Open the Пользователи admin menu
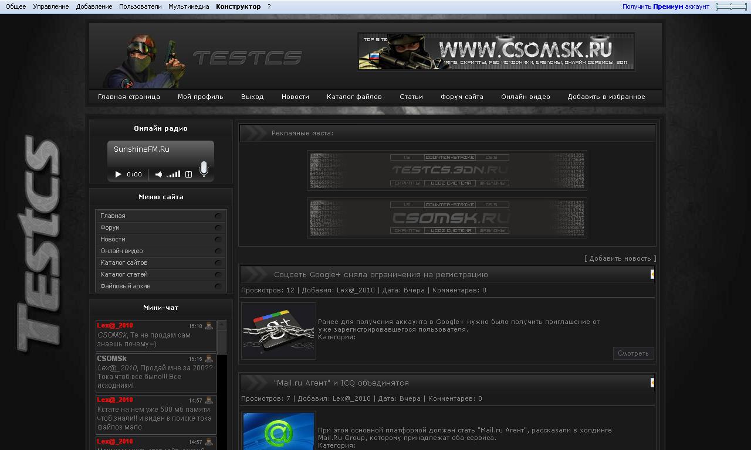The image size is (751, 450). [x=140, y=6]
